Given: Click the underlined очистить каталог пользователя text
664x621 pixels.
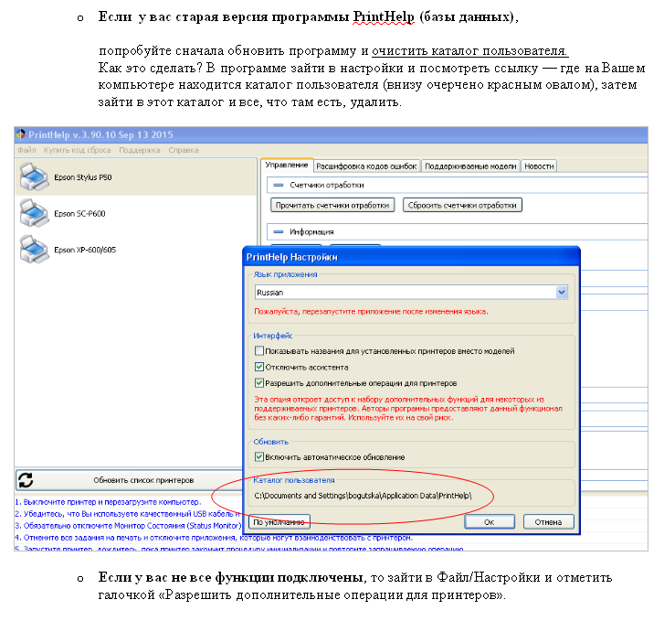Looking at the screenshot, I should (470, 51).
